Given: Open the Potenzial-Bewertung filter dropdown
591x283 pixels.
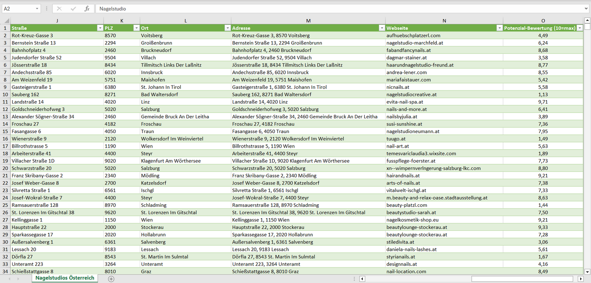Looking at the screenshot, I should coord(579,28).
